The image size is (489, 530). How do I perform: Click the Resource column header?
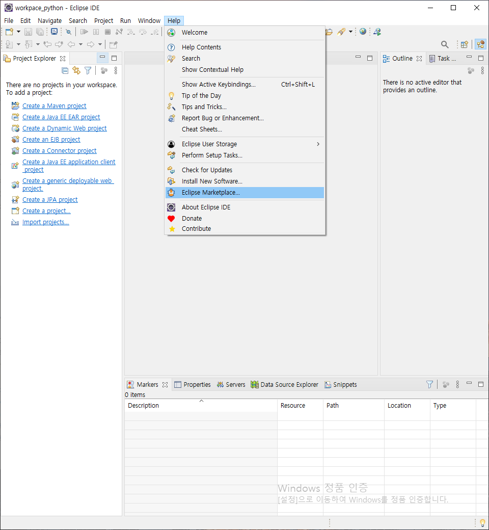(x=300, y=405)
